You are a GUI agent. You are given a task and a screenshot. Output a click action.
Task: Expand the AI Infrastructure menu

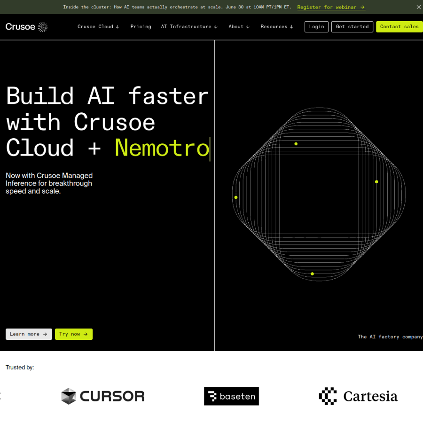[189, 27]
